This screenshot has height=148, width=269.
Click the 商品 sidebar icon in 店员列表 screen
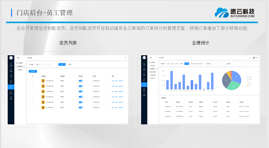pyautogui.click(x=11, y=70)
